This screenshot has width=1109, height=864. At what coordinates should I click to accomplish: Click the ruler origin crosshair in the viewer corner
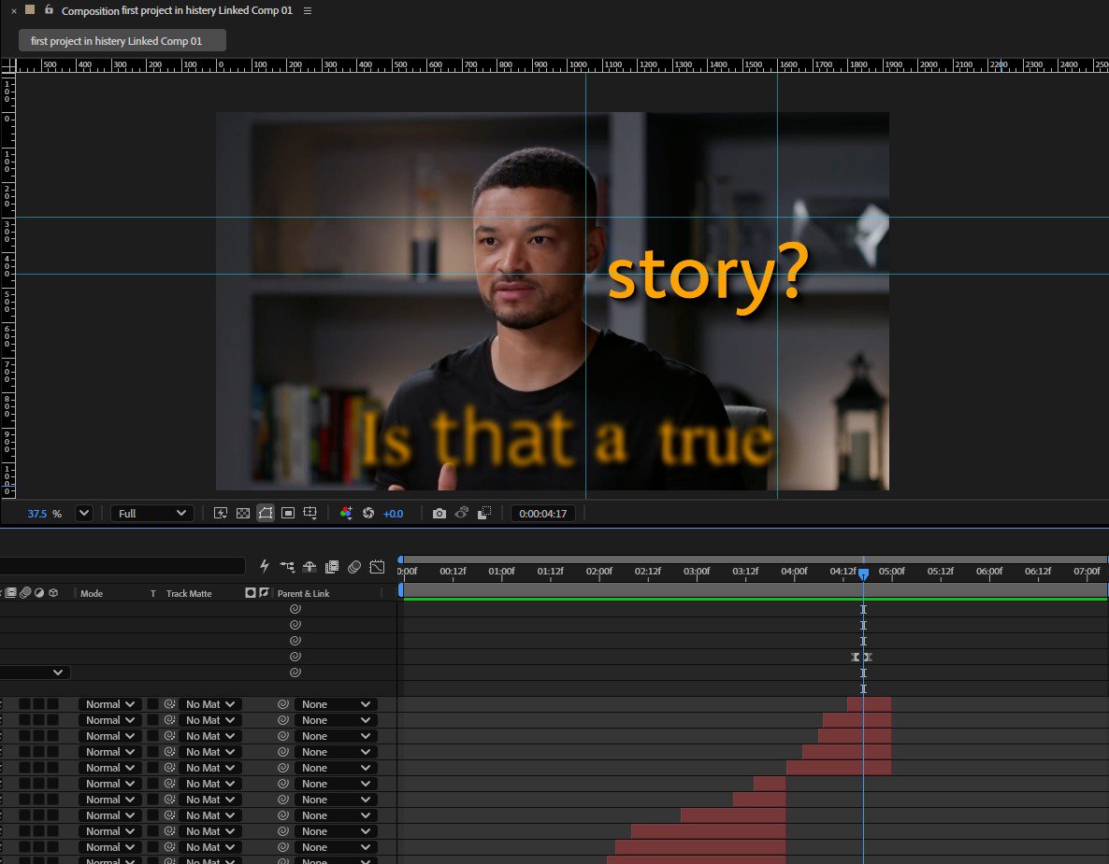pyautogui.click(x=8, y=66)
